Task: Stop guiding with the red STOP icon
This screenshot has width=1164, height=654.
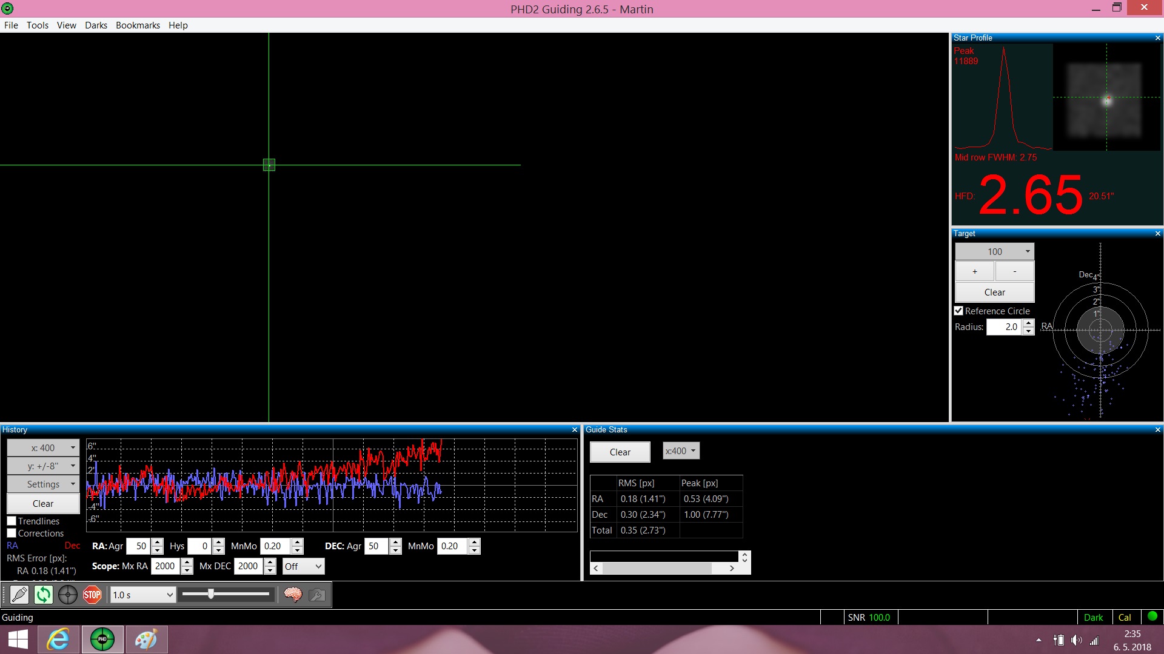Action: click(92, 595)
